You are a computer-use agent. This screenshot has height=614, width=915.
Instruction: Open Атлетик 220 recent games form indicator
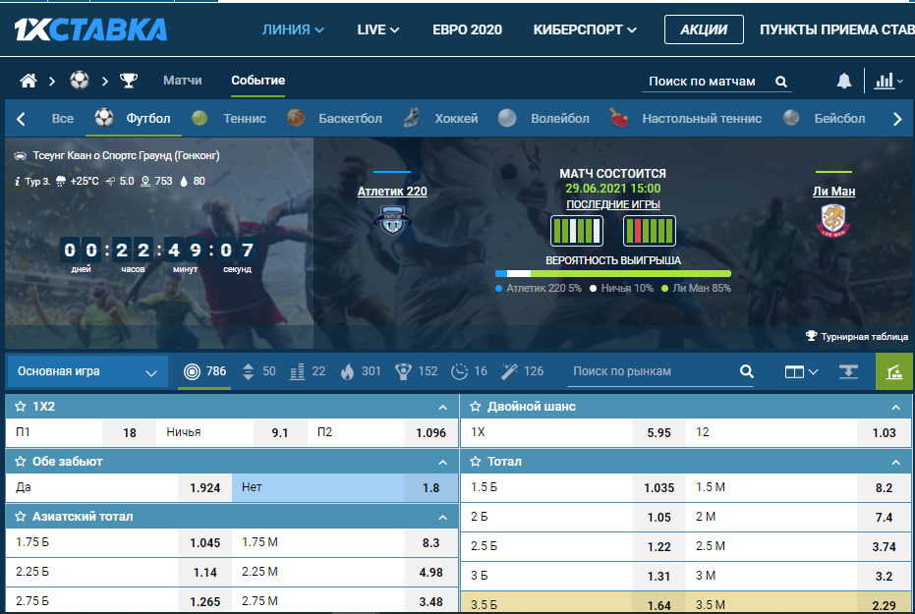pyautogui.click(x=577, y=230)
